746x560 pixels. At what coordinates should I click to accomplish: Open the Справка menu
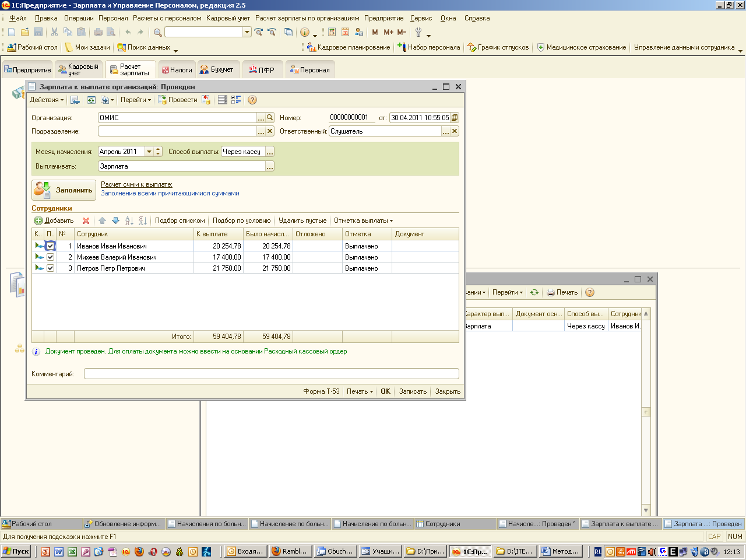(x=477, y=18)
